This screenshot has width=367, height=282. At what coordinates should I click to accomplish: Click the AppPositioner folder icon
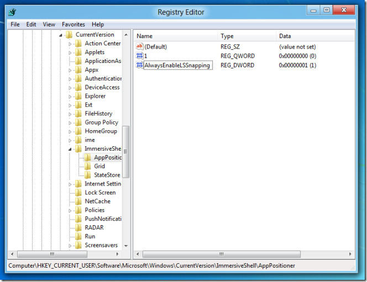tap(87, 157)
